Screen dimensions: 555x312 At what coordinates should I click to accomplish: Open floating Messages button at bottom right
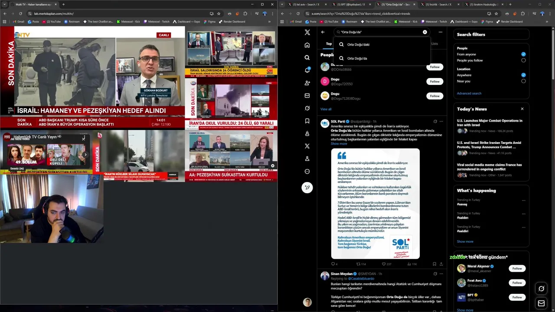(x=541, y=303)
